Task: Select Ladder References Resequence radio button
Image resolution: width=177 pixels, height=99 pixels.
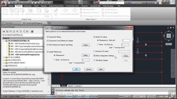Action: [54, 55]
